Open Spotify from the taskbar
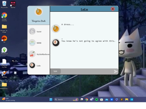The width and height of the screenshot is (146, 109). pyautogui.click(x=97, y=100)
